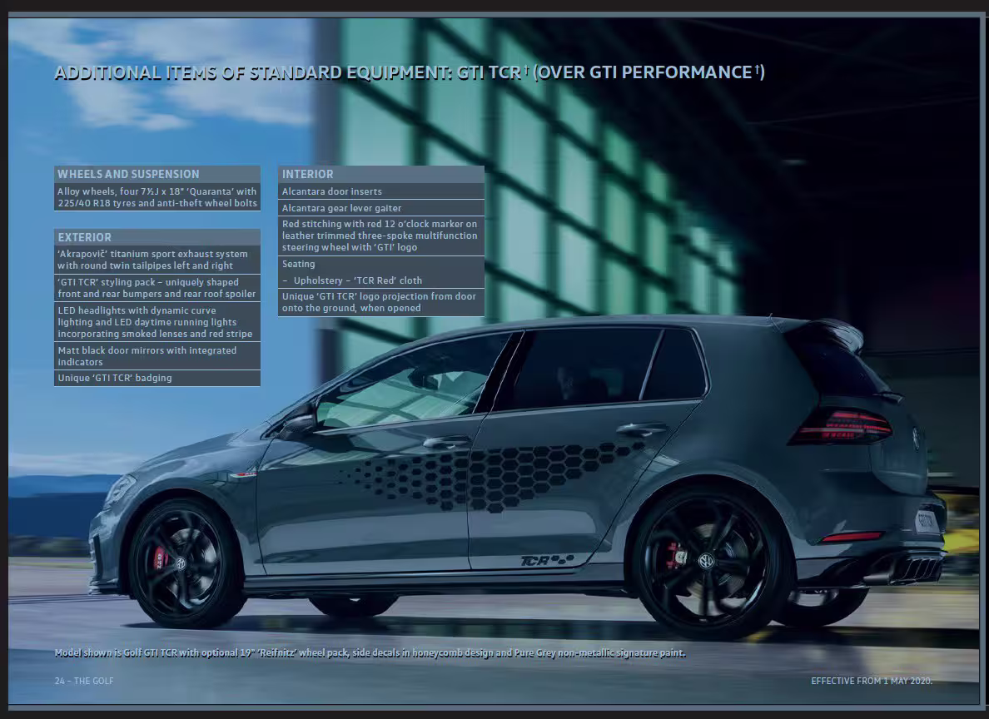Click the 'GTI TCR styling pack' row

[x=157, y=288]
